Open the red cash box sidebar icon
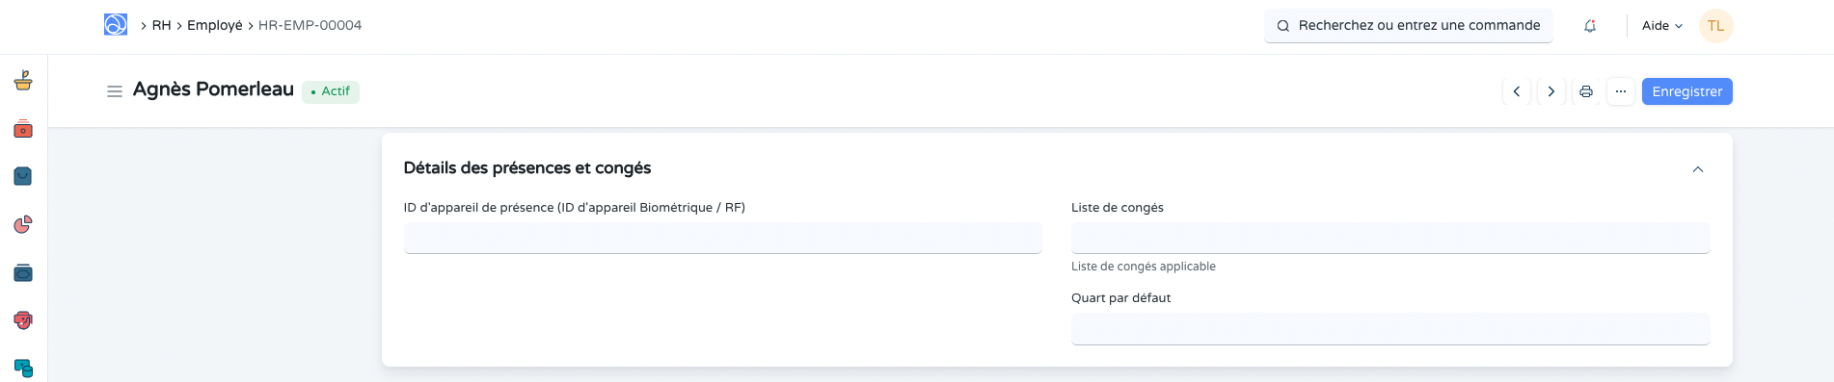The width and height of the screenshot is (1834, 382). click(x=23, y=129)
